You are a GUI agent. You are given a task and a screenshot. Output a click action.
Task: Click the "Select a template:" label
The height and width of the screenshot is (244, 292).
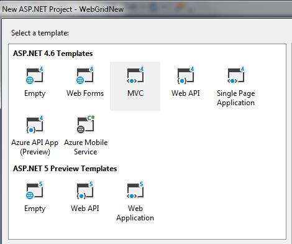(x=40, y=33)
